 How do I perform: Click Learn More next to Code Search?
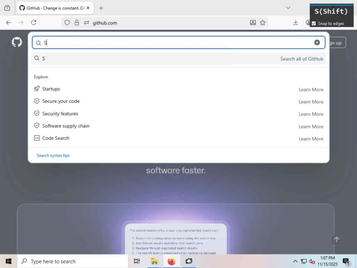click(x=311, y=139)
